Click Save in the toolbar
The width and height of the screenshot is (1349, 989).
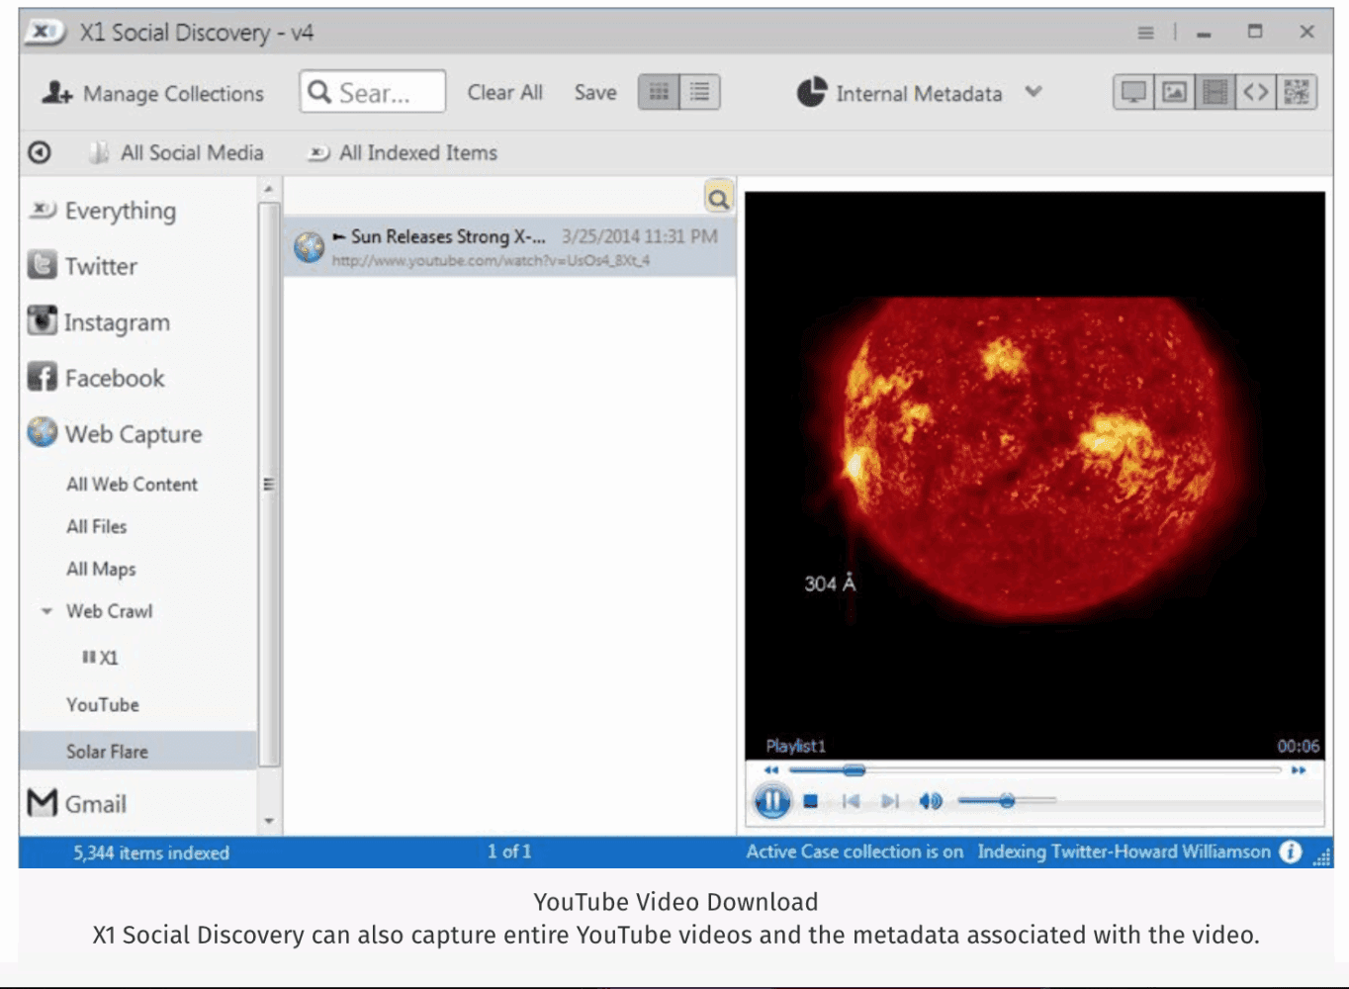(595, 93)
